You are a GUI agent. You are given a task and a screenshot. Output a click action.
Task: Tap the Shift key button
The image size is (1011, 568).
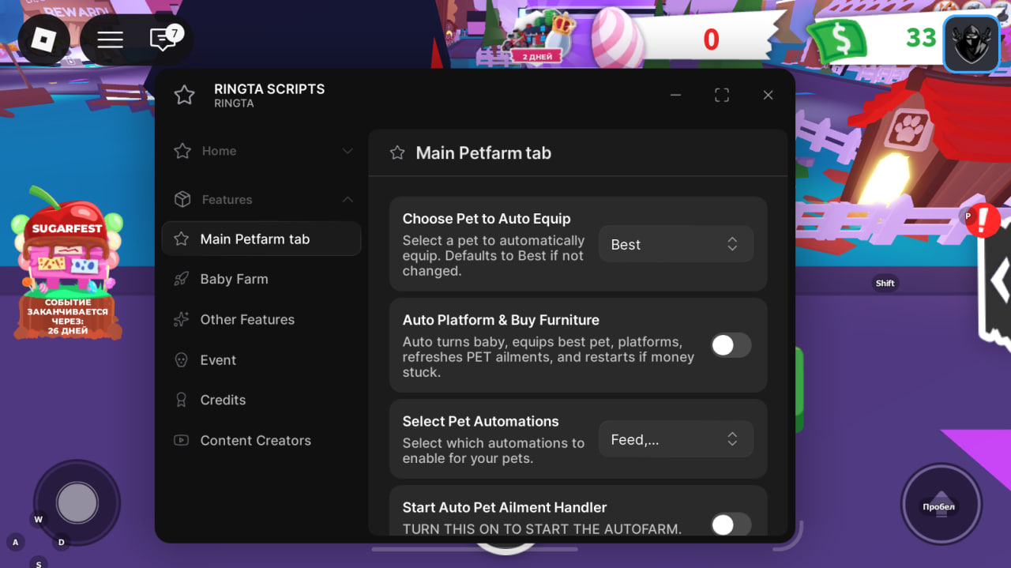[885, 283]
